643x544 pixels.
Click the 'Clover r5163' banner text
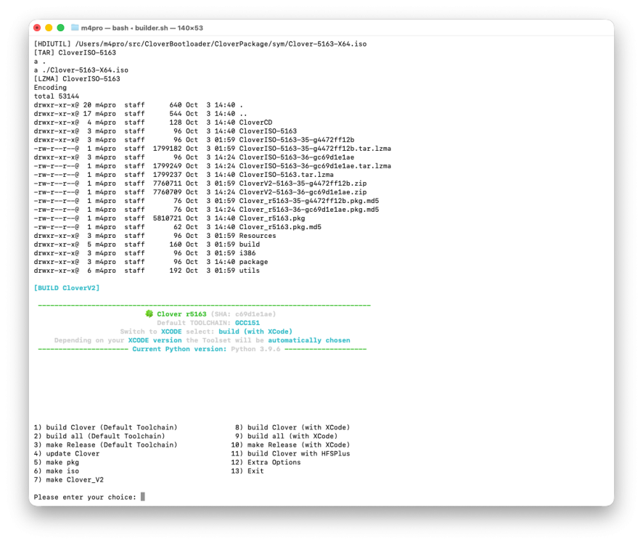(x=181, y=314)
